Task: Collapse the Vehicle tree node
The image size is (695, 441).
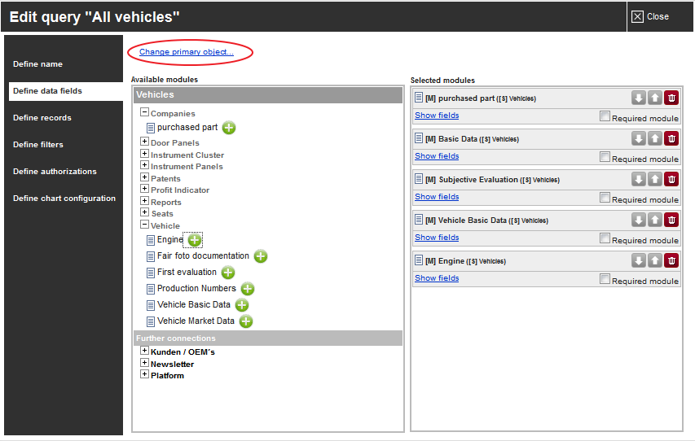Action: [144, 225]
